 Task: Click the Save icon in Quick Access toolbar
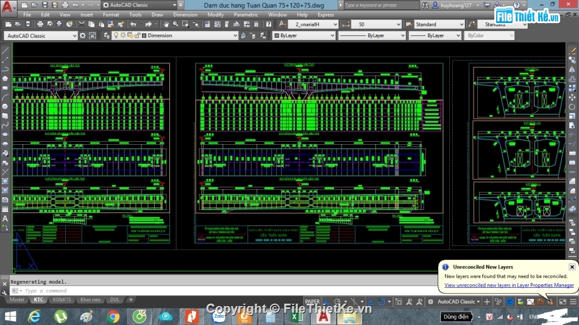click(x=44, y=5)
